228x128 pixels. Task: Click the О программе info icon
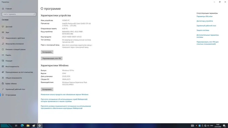[3, 95]
